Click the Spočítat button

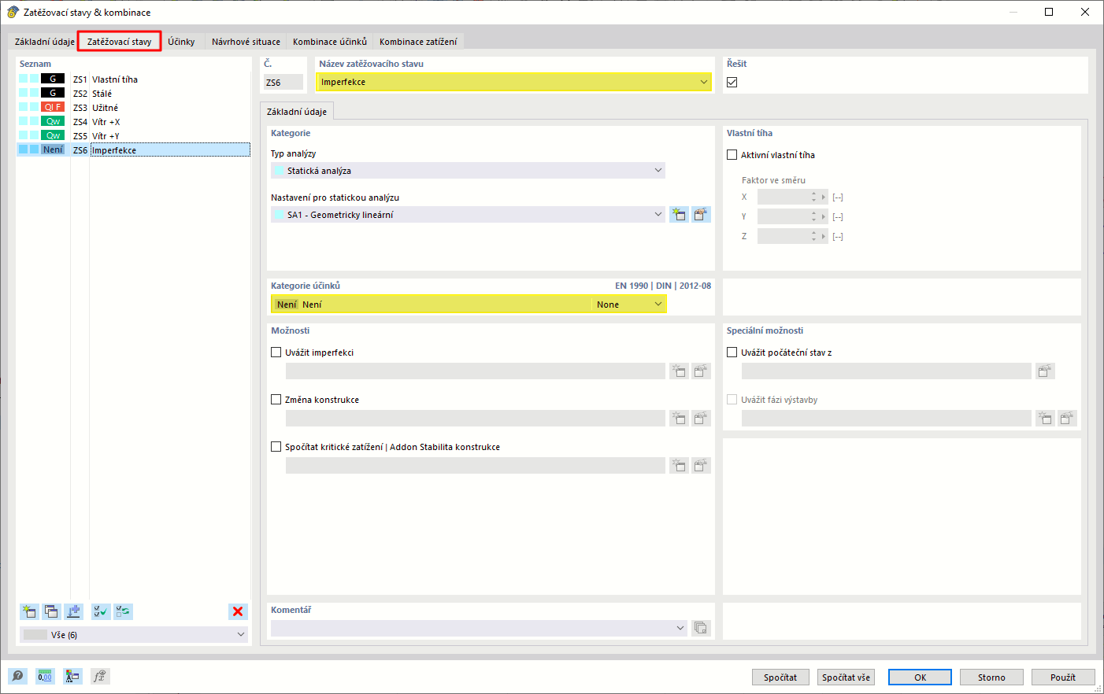(x=780, y=677)
